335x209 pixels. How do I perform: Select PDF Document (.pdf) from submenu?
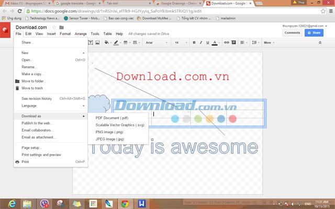click(111, 118)
